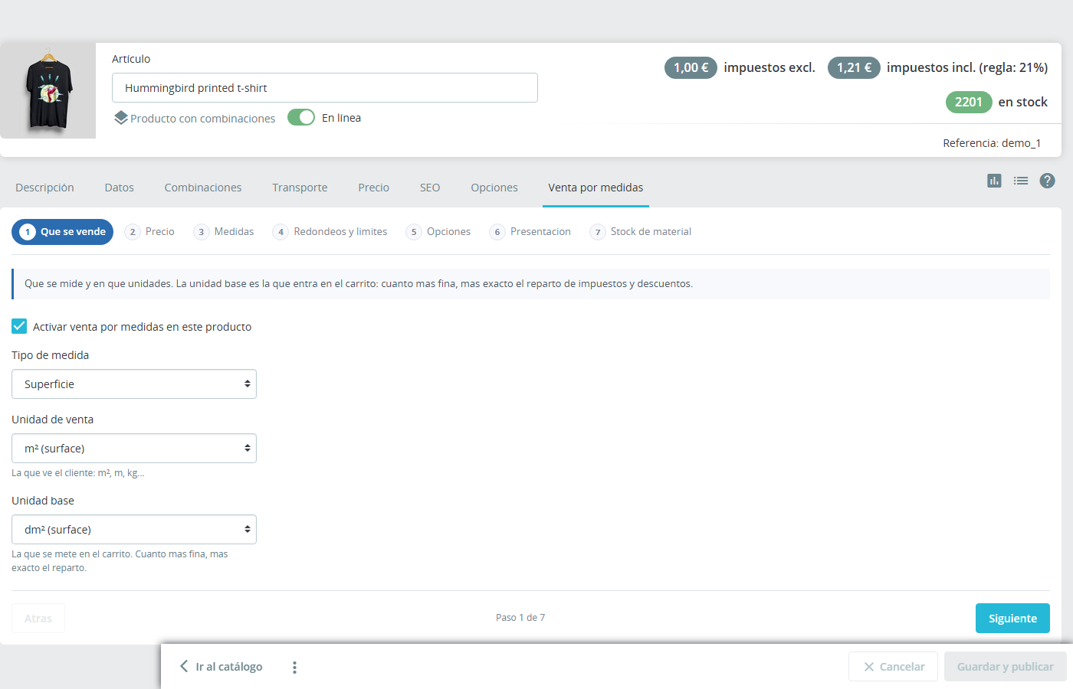
Task: Click the 2201 stock quantity badge
Action: (x=969, y=102)
